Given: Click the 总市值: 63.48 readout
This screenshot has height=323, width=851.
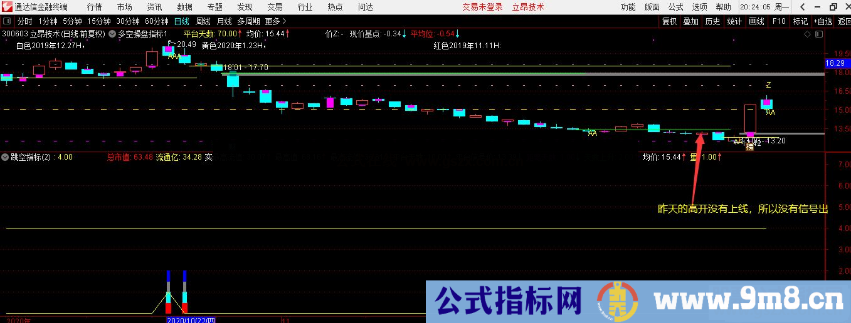Looking at the screenshot, I should click(x=130, y=157).
